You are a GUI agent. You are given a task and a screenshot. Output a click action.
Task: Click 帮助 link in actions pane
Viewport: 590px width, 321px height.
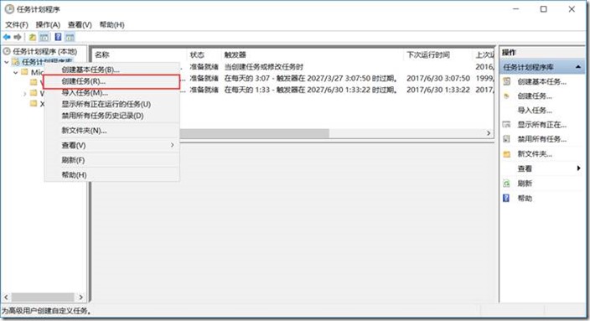[525, 198]
